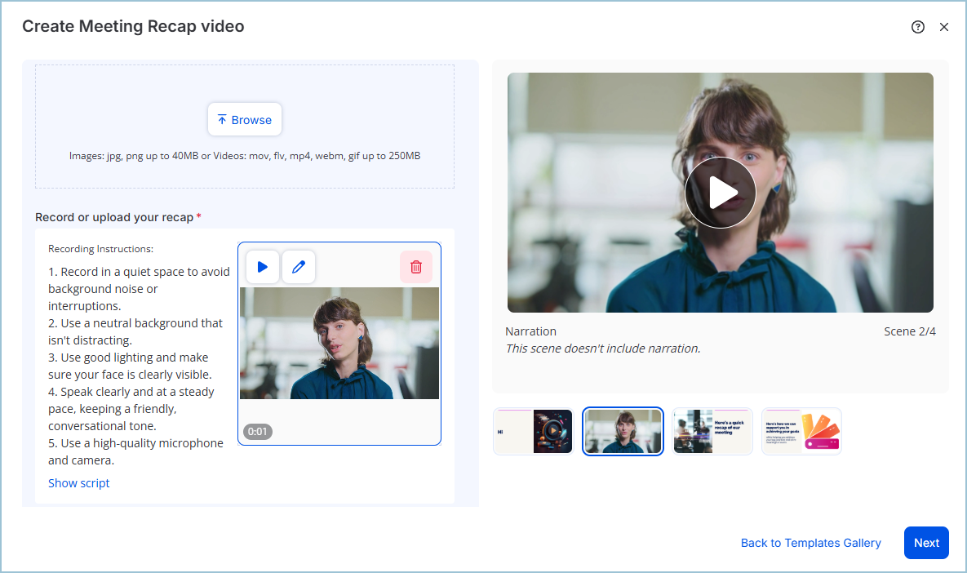Screen dimensions: 967x573
Task: Open help via the question mark icon
Action: 917,26
